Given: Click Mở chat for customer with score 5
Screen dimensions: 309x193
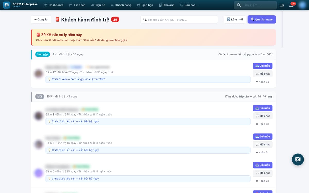Looking at the screenshot, I should [x=263, y=145].
